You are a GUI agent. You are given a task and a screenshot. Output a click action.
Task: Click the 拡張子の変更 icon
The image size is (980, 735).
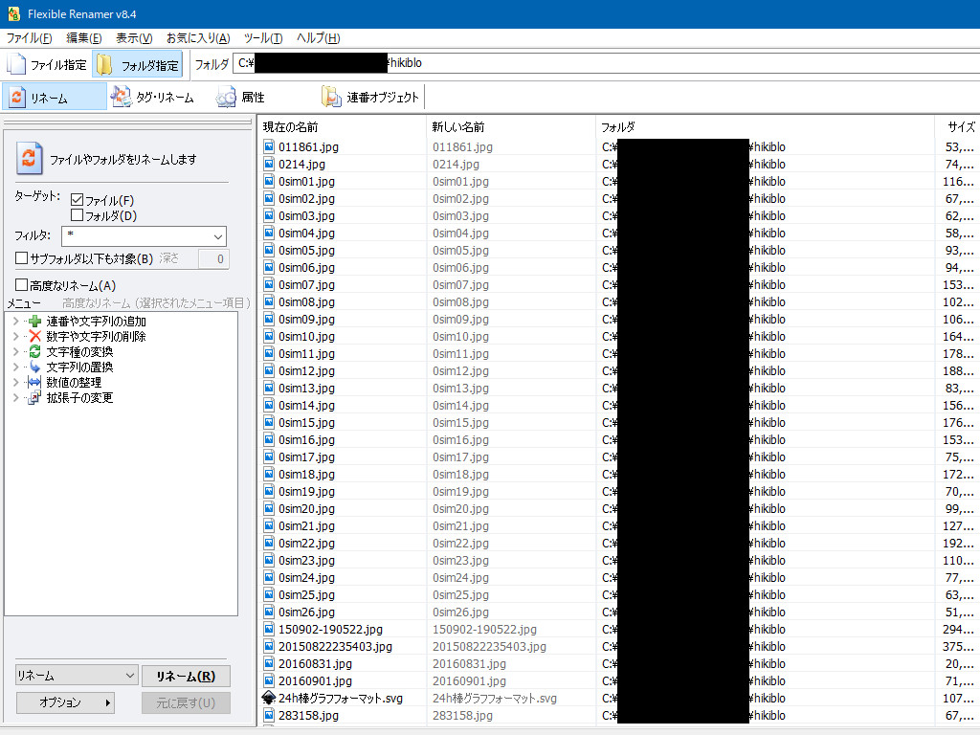35,397
